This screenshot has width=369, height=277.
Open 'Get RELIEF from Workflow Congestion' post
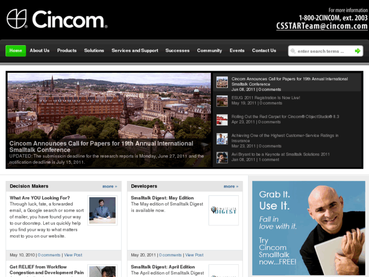47,270
